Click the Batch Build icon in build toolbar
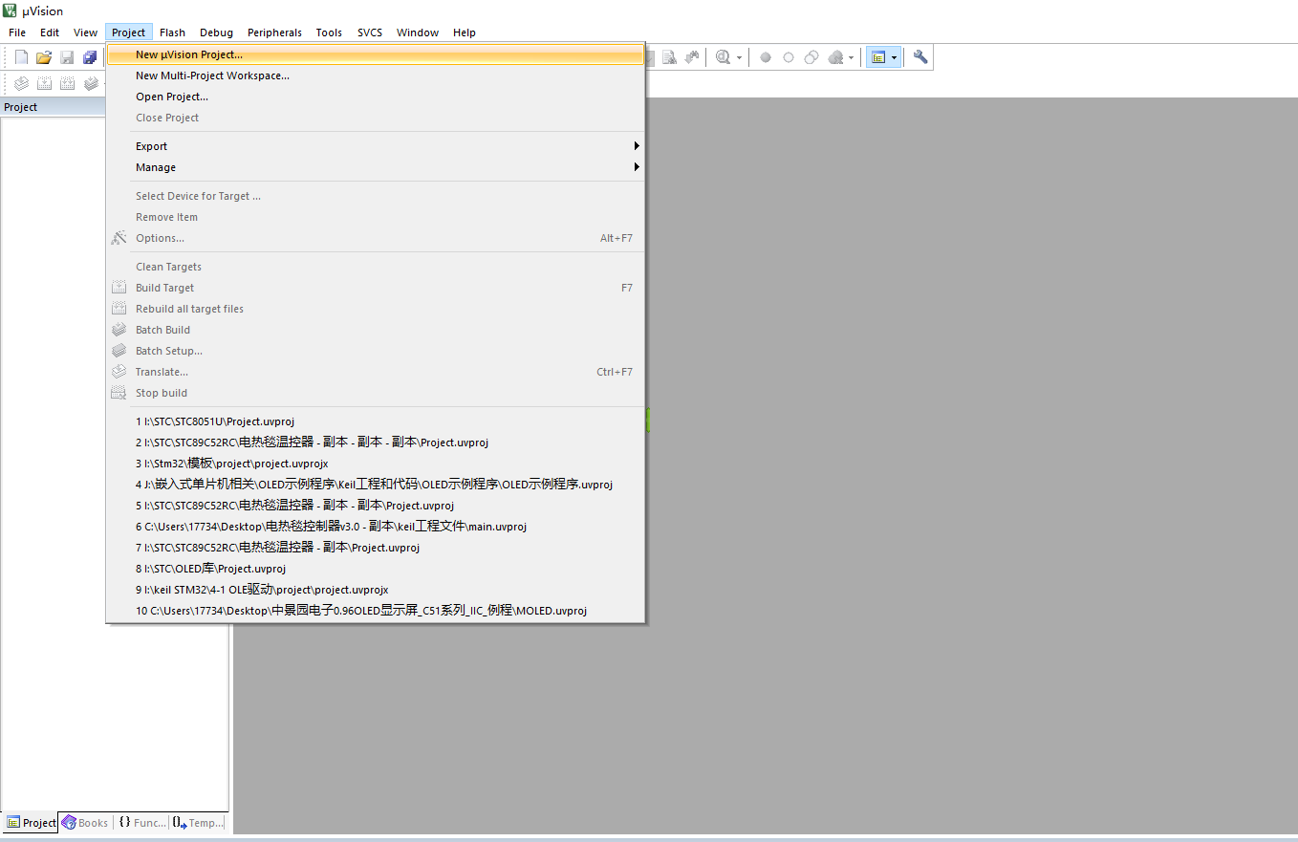The image size is (1298, 842). click(x=91, y=83)
